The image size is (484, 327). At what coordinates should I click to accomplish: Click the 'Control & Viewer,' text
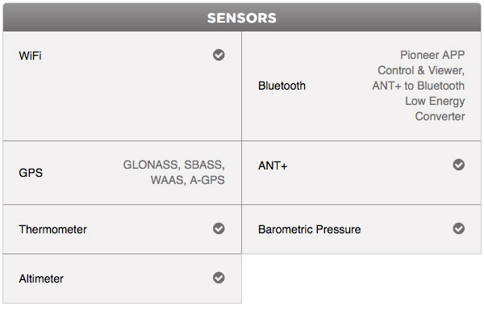[x=421, y=70]
